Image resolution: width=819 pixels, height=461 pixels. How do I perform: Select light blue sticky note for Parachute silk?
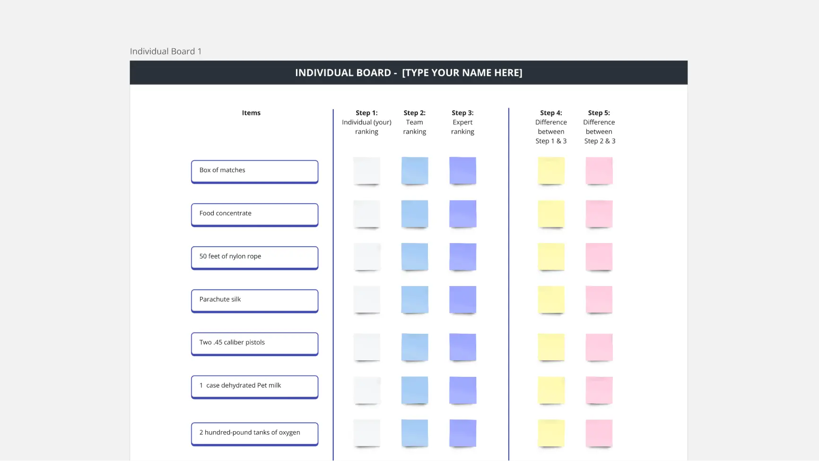(415, 300)
